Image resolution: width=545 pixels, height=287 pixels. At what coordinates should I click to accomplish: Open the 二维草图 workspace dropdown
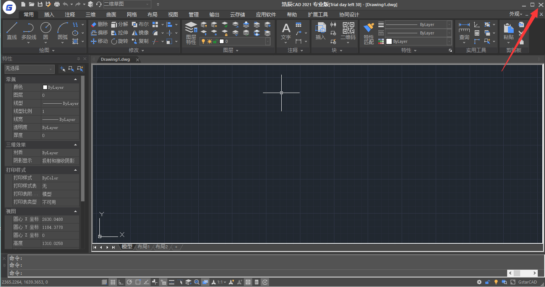pos(148,4)
